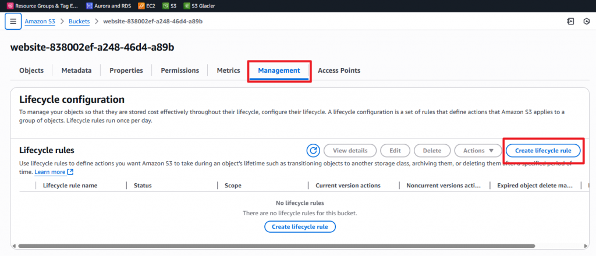Viewport: 596px width, 256px height.
Task: Open S3 Glacier service shortcut
Action: [199, 6]
